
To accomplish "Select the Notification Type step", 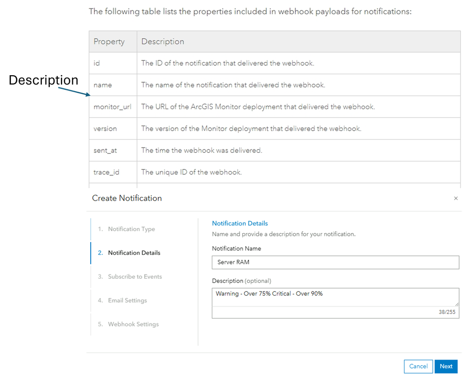I will coord(131,229).
